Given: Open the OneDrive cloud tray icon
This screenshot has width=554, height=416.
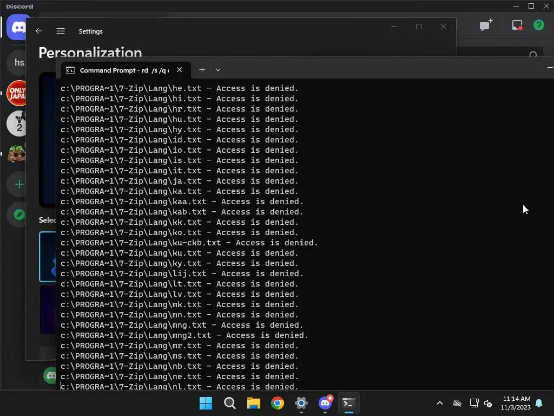Looking at the screenshot, I should (x=457, y=403).
